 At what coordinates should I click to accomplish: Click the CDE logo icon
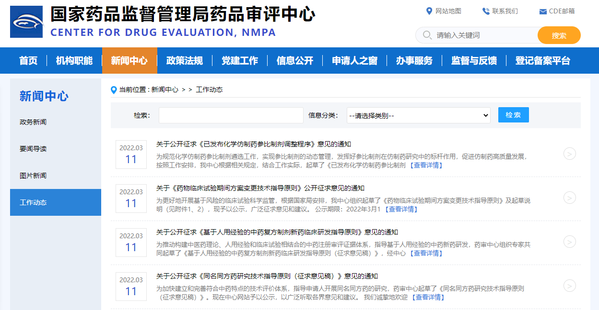tap(26, 22)
